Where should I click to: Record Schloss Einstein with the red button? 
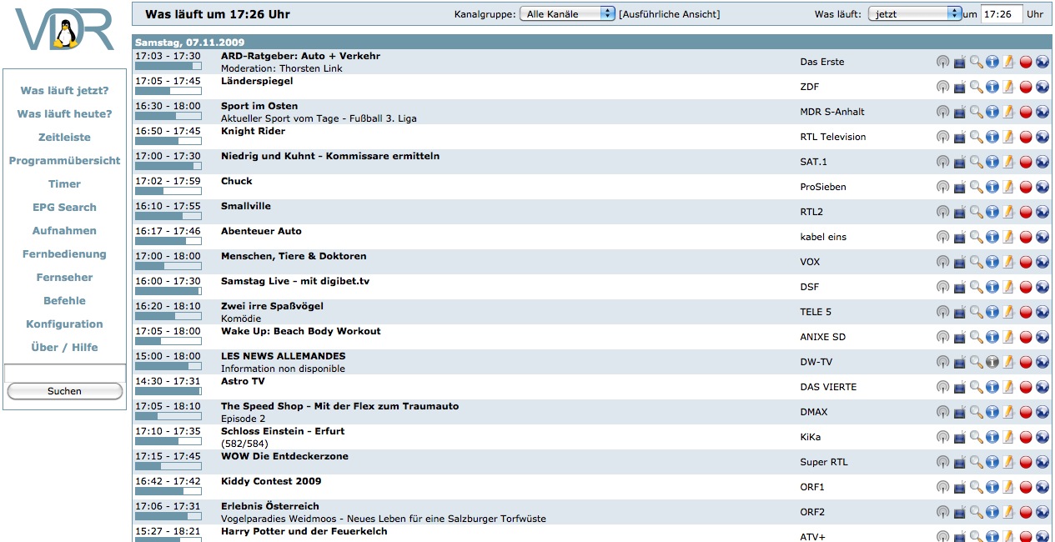(x=1026, y=437)
